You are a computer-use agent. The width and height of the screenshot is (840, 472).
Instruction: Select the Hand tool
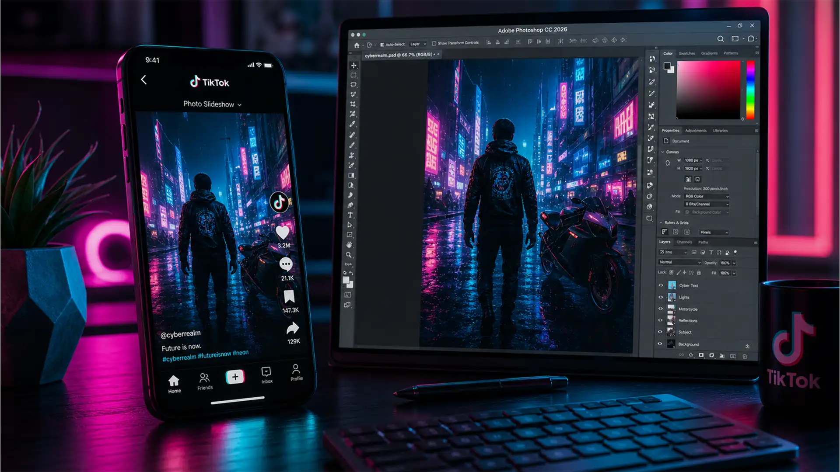(x=349, y=245)
